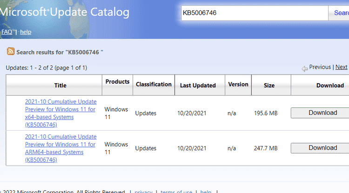Sort results by Last Updated column
349x193 pixels.
pyautogui.click(x=198, y=86)
